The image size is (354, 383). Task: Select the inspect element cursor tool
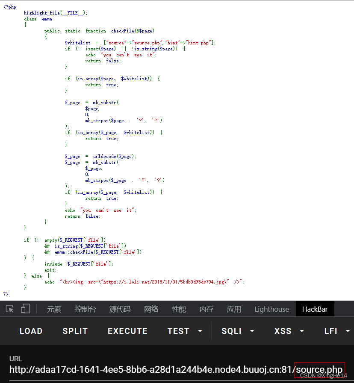tap(9, 309)
